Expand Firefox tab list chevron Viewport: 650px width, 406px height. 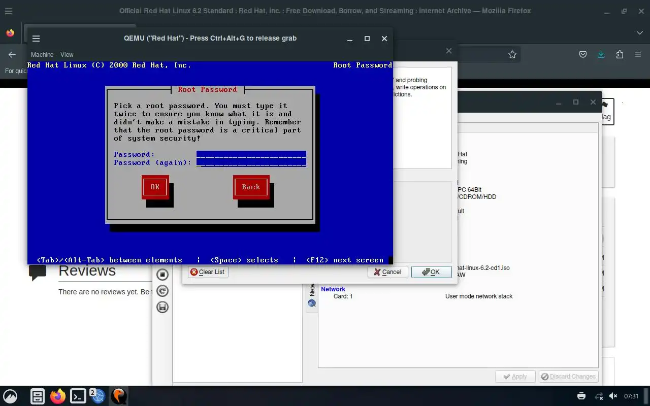point(639,33)
